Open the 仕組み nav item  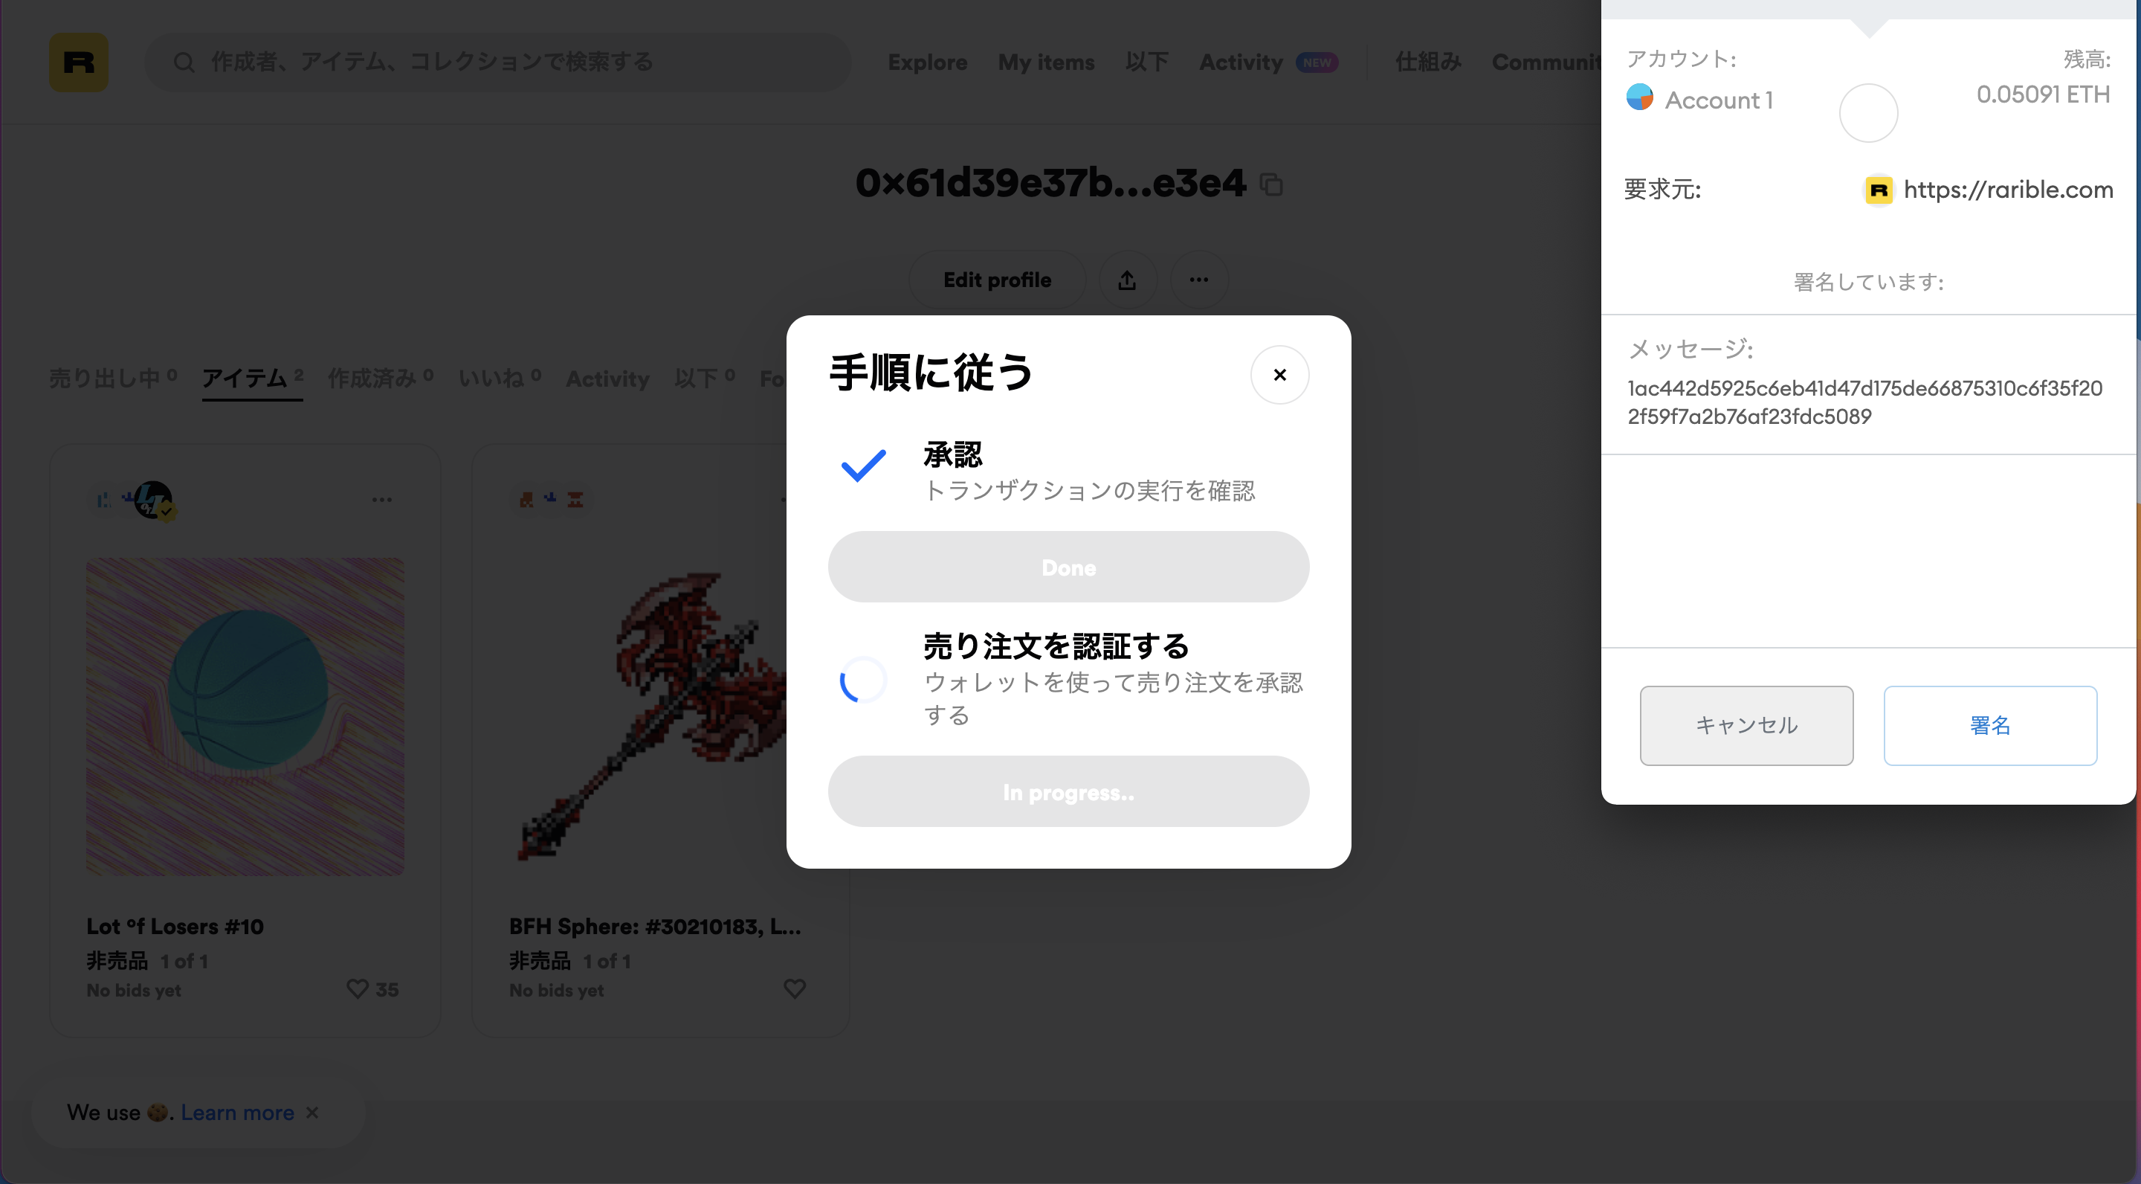coord(1428,62)
